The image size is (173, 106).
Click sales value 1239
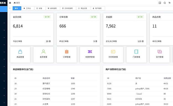tap(73, 104)
